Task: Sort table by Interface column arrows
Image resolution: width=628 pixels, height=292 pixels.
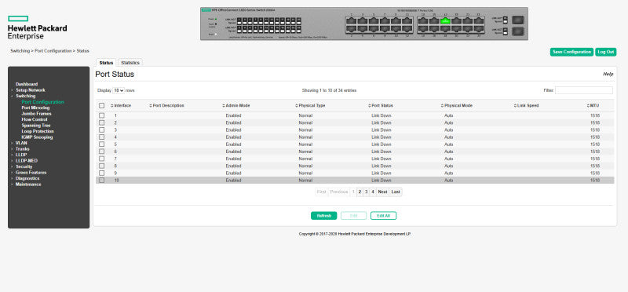Action: (112, 106)
